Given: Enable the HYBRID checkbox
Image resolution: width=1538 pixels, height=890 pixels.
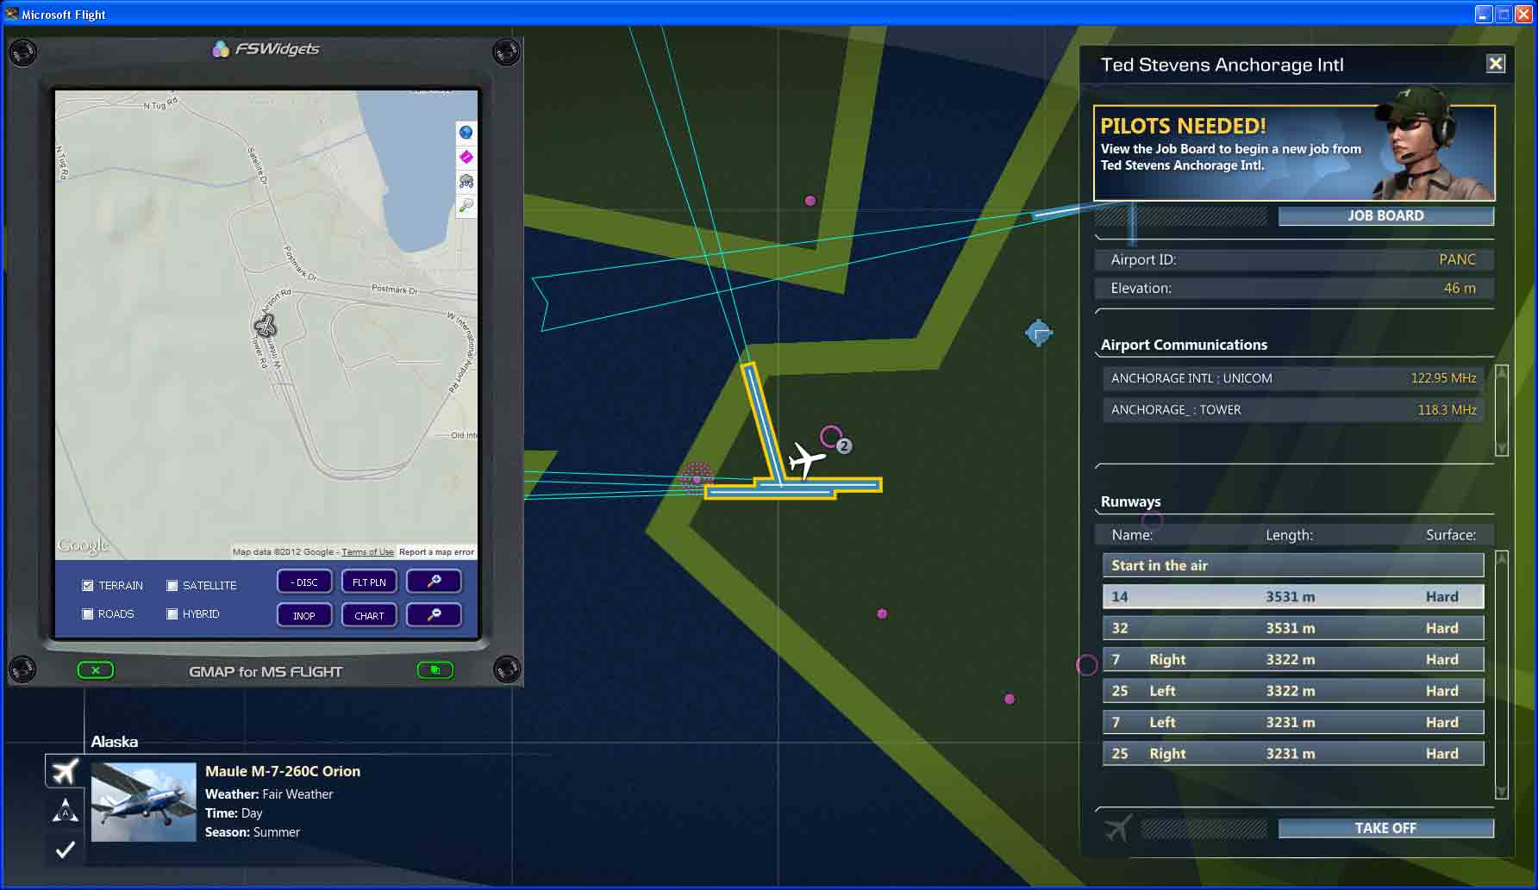Looking at the screenshot, I should pos(172,614).
